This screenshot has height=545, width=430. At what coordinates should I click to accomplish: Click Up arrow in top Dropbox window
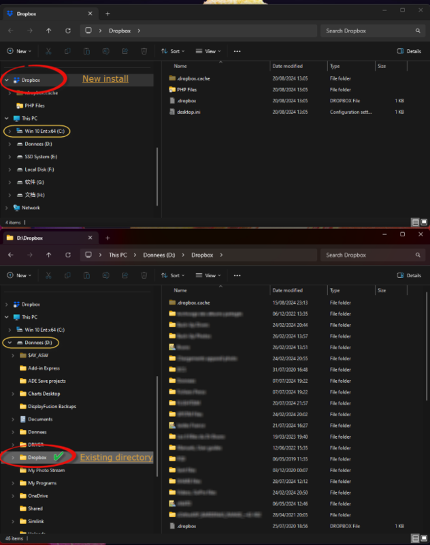pos(48,31)
